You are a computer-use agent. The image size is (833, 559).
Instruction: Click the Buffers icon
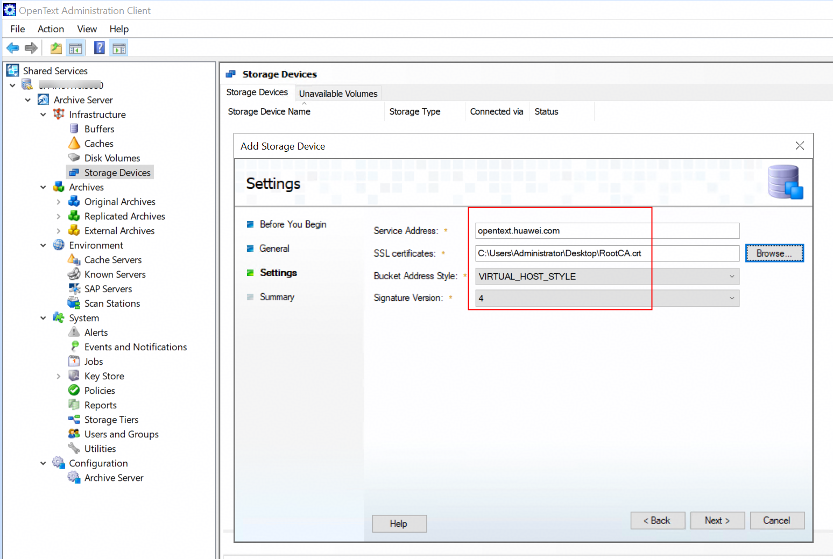click(74, 129)
